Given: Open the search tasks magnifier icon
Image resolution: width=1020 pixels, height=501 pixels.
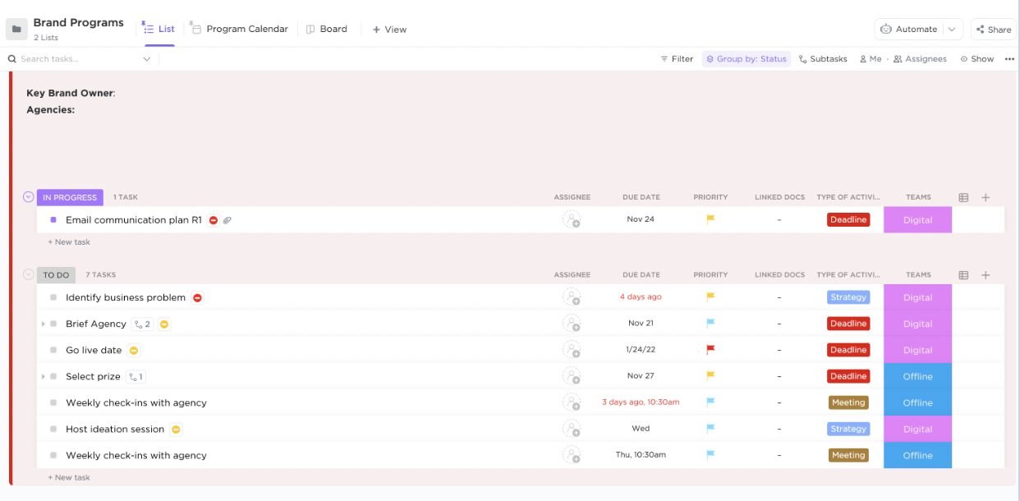Looking at the screenshot, I should [12, 59].
